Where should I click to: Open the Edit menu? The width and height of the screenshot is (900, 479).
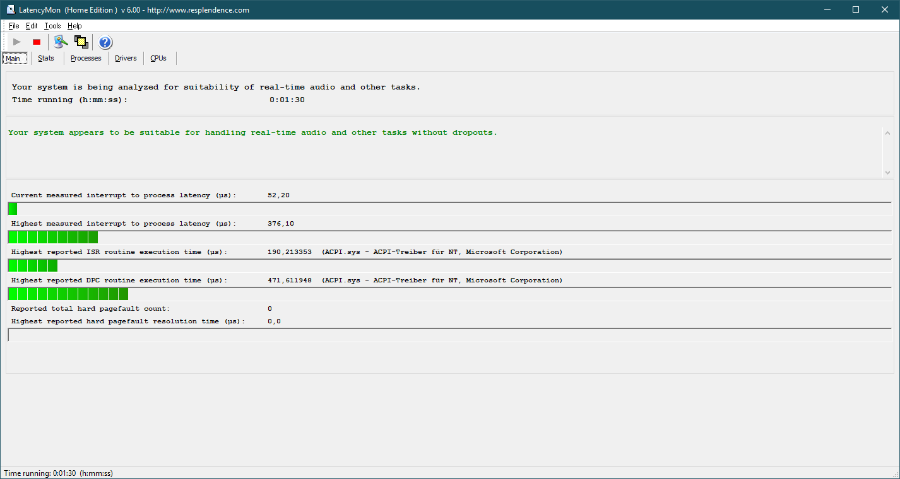32,26
